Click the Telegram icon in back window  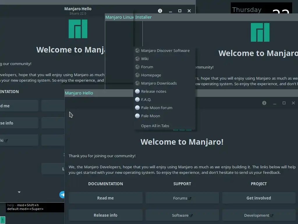pos(62,195)
